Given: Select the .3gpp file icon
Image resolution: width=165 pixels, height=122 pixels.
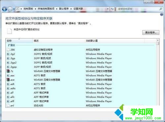Looking at the screenshot, I should coord(8,67).
